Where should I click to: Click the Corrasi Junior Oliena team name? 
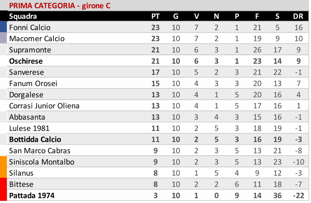[x=44, y=106]
